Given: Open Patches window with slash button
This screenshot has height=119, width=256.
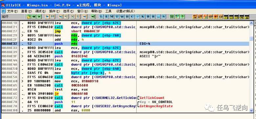Looking at the screenshot, I should 138,16.
